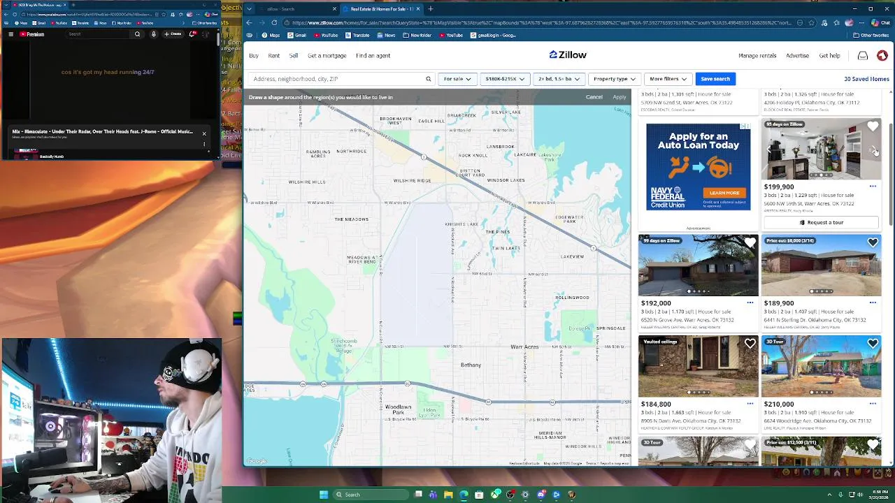The image size is (895, 503).
Task: Go back in the Zillow browser window
Action: point(250,22)
